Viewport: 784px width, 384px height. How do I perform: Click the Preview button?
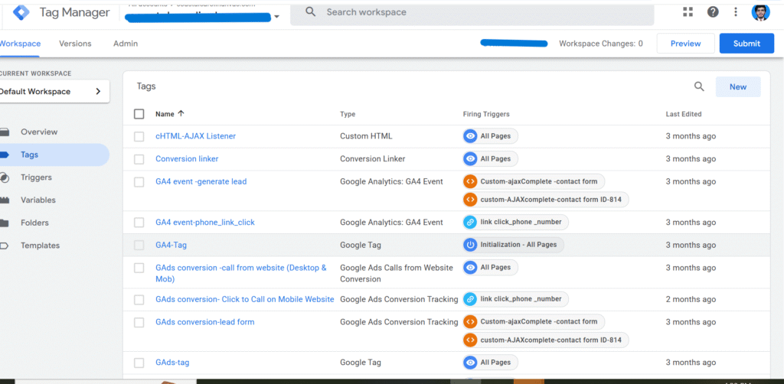(x=685, y=44)
